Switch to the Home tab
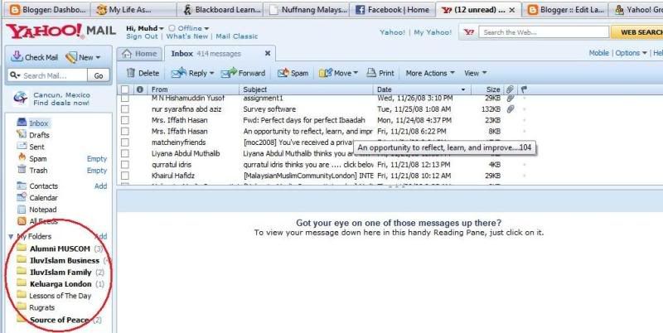This screenshot has height=333, width=663. click(x=139, y=54)
